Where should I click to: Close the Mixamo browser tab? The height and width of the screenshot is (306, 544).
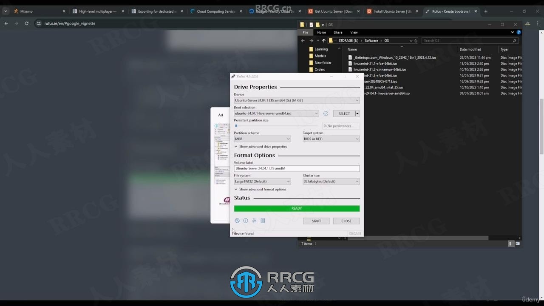[64, 11]
